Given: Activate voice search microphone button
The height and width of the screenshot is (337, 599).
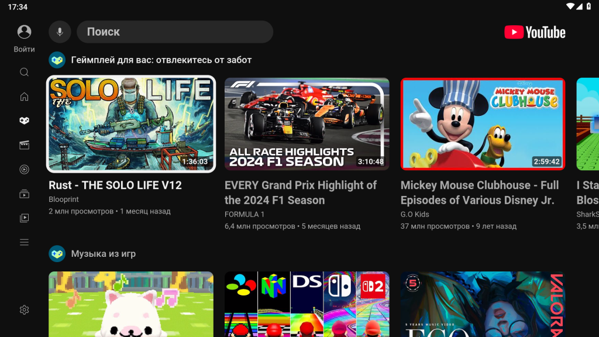Looking at the screenshot, I should pos(60,32).
